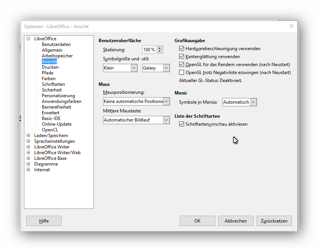Select Personalisierung in the options tree
Screen dimensions: 319x251
pos(58,96)
